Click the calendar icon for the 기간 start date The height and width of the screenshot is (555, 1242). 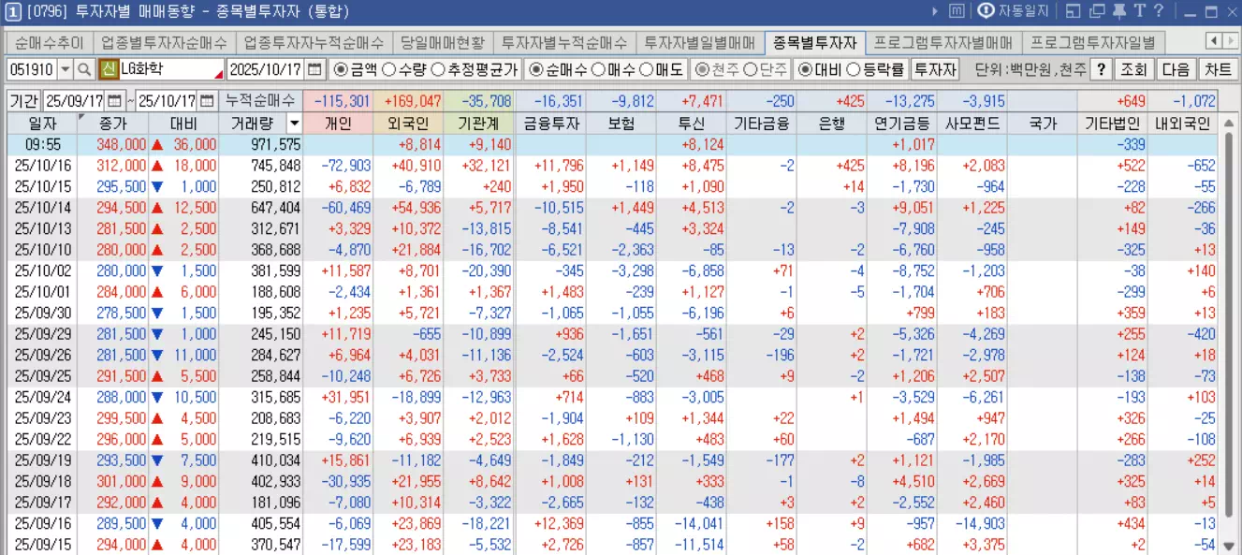tap(115, 100)
